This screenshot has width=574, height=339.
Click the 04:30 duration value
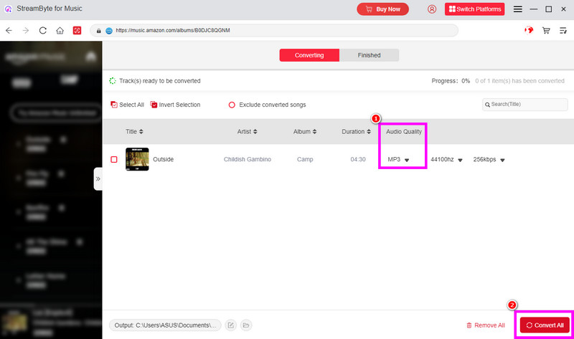(x=358, y=159)
